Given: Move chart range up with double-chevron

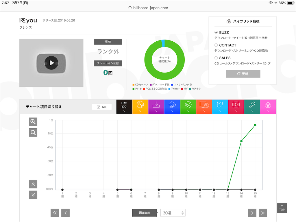Looking at the screenshot, I should point(33,184).
